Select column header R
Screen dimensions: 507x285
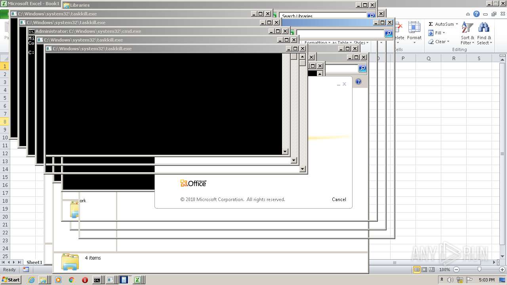(454, 58)
